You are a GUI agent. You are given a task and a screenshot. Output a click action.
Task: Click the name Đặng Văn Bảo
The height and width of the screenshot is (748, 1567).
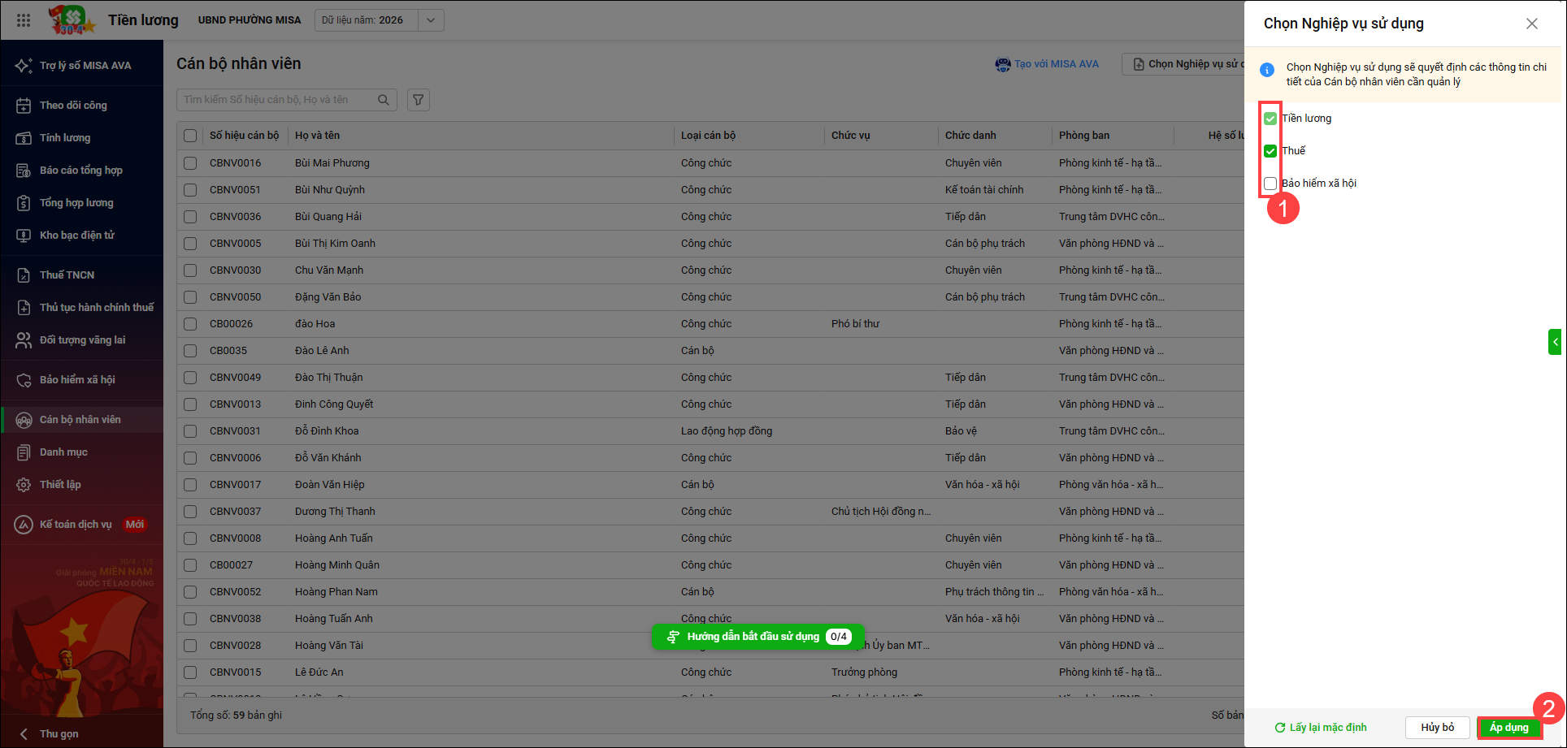328,297
